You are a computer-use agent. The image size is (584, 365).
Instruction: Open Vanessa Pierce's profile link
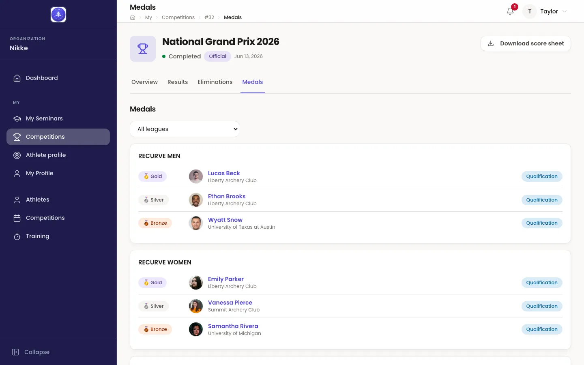coord(230,303)
